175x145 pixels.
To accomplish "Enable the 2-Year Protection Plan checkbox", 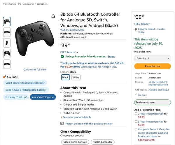I will (136, 114).
